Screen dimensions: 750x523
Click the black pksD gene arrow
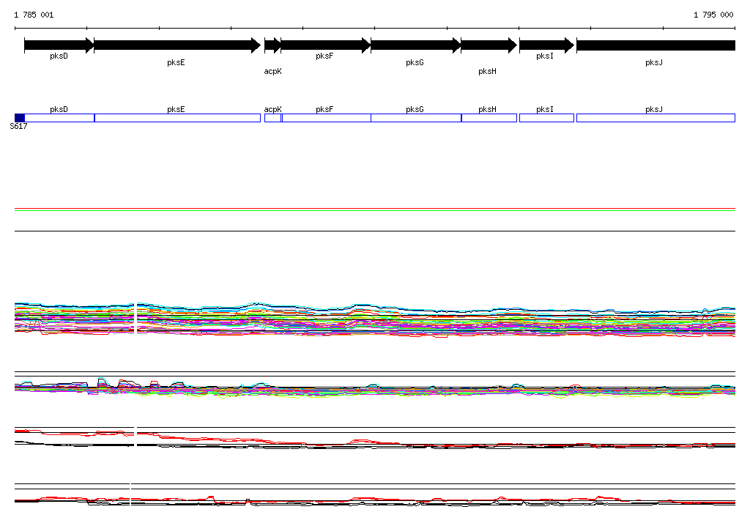59,45
